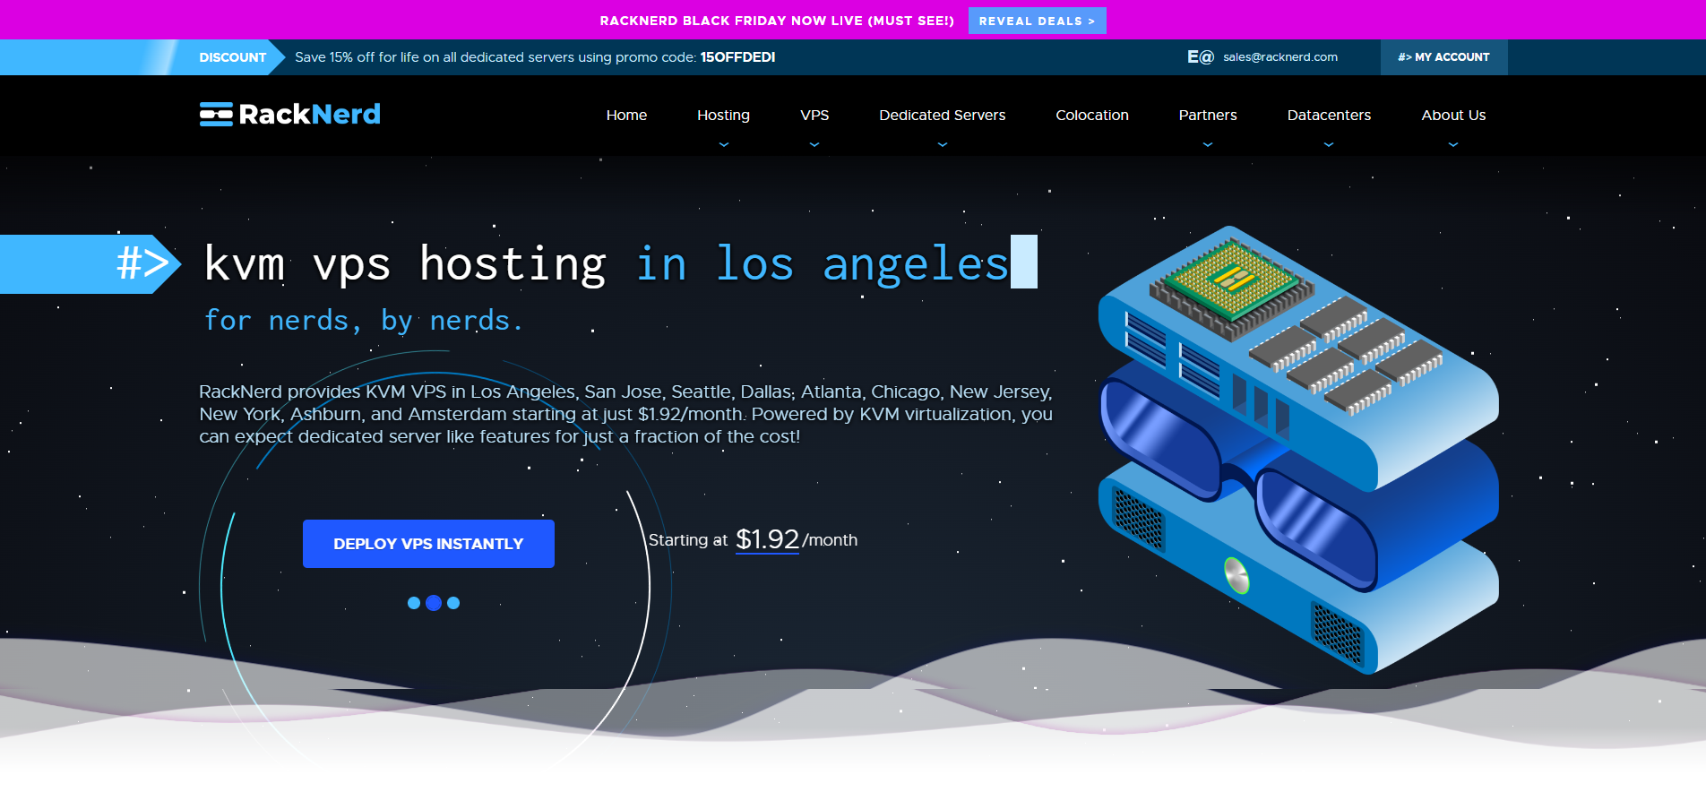Expand the VPS menu chevron
This screenshot has height=809, width=1706.
click(x=814, y=144)
